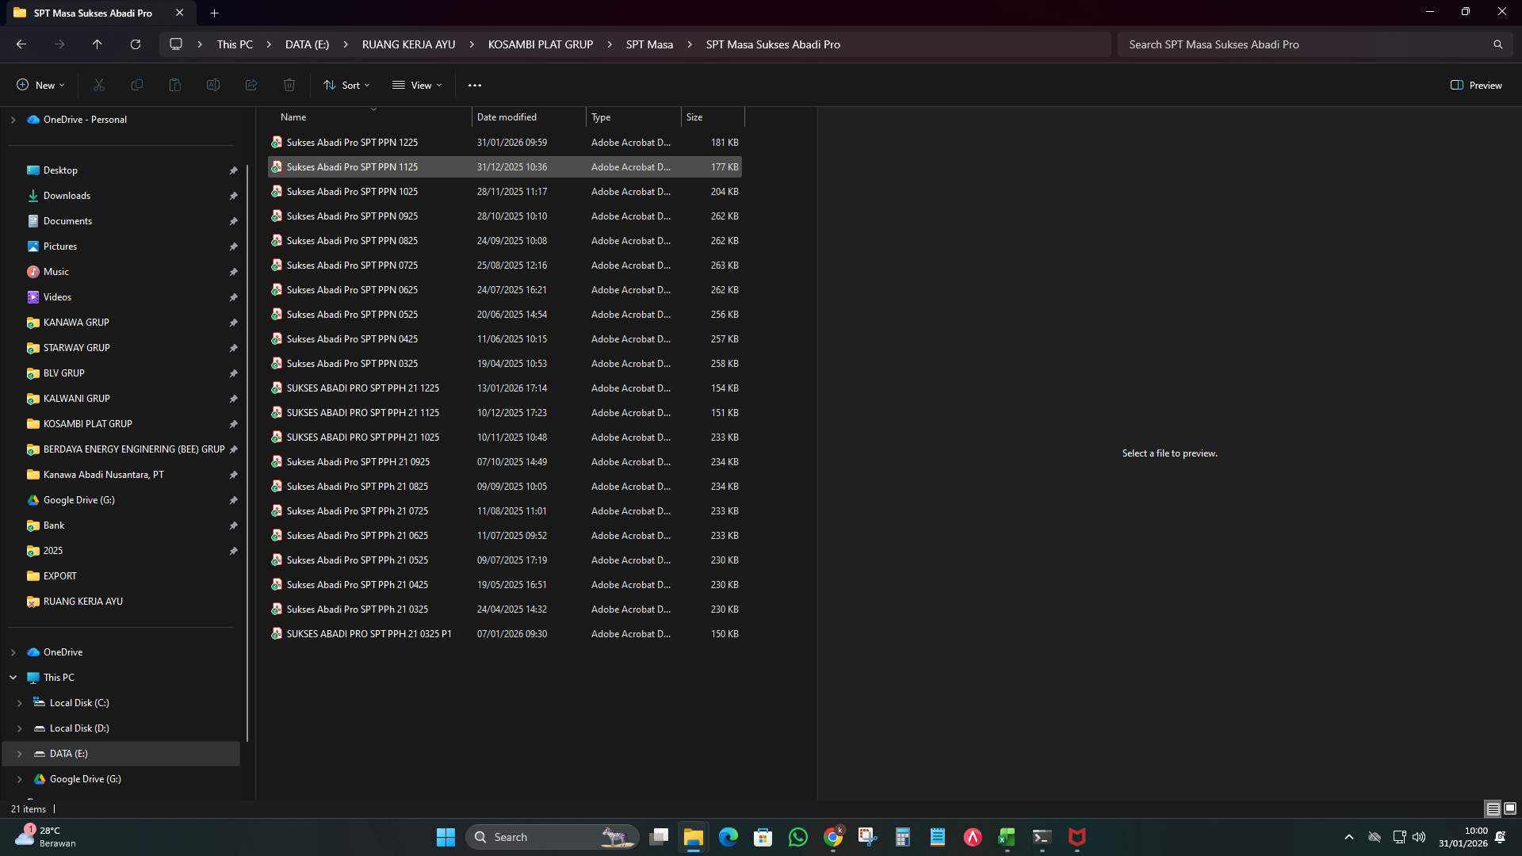The height and width of the screenshot is (856, 1522).
Task: Open WhatsApp from the taskbar
Action: point(798,837)
